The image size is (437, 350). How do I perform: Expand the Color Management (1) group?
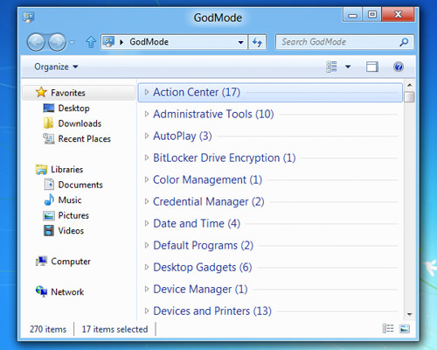pyautogui.click(x=147, y=179)
